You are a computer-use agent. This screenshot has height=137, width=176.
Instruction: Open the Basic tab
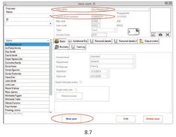(x=60, y=41)
